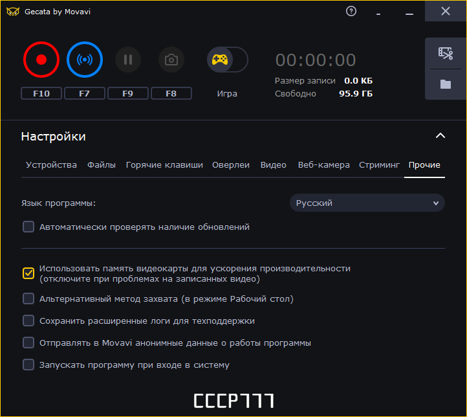Image resolution: width=467 pixels, height=417 pixels.
Task: Change the F9 pause hotkey
Action: (x=128, y=94)
